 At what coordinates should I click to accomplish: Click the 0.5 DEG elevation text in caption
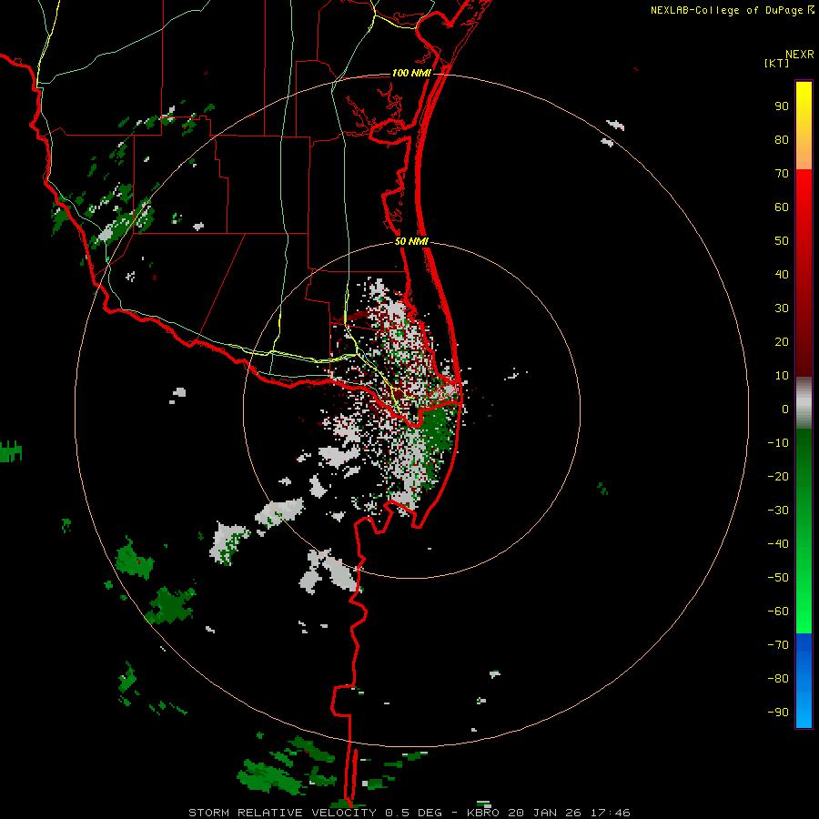pyautogui.click(x=414, y=813)
